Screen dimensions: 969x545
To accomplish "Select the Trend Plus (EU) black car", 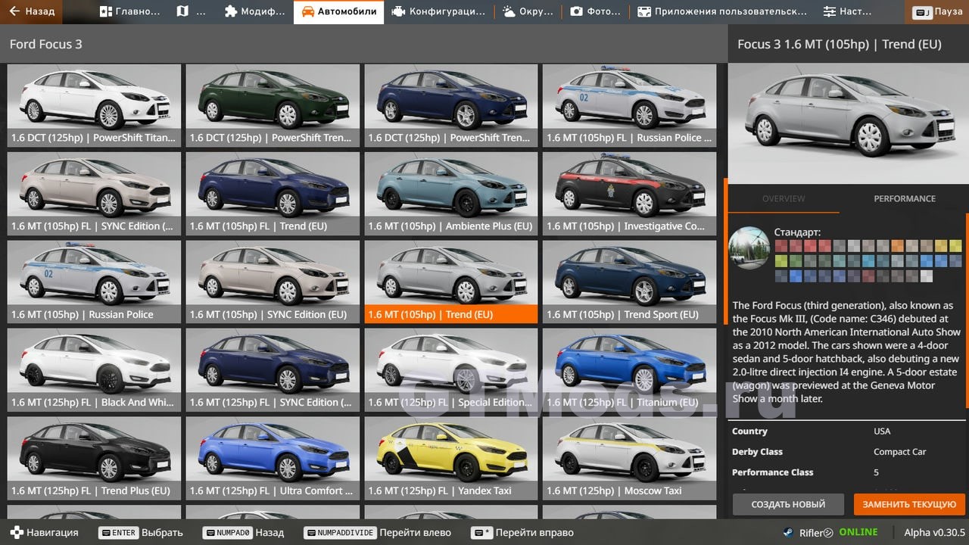I will [94, 458].
